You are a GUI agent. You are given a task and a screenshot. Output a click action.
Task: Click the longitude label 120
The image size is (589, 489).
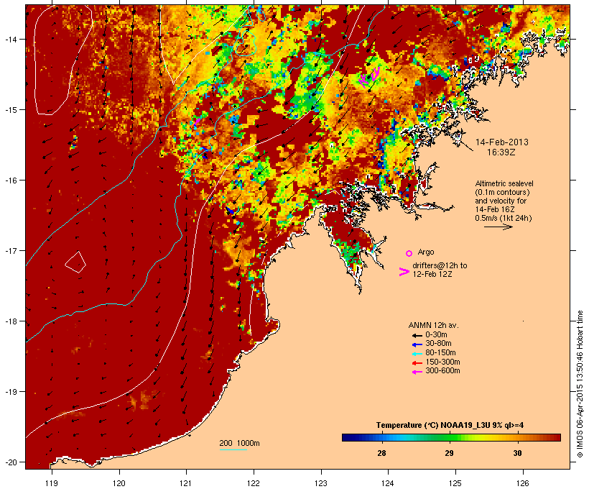tap(119, 483)
